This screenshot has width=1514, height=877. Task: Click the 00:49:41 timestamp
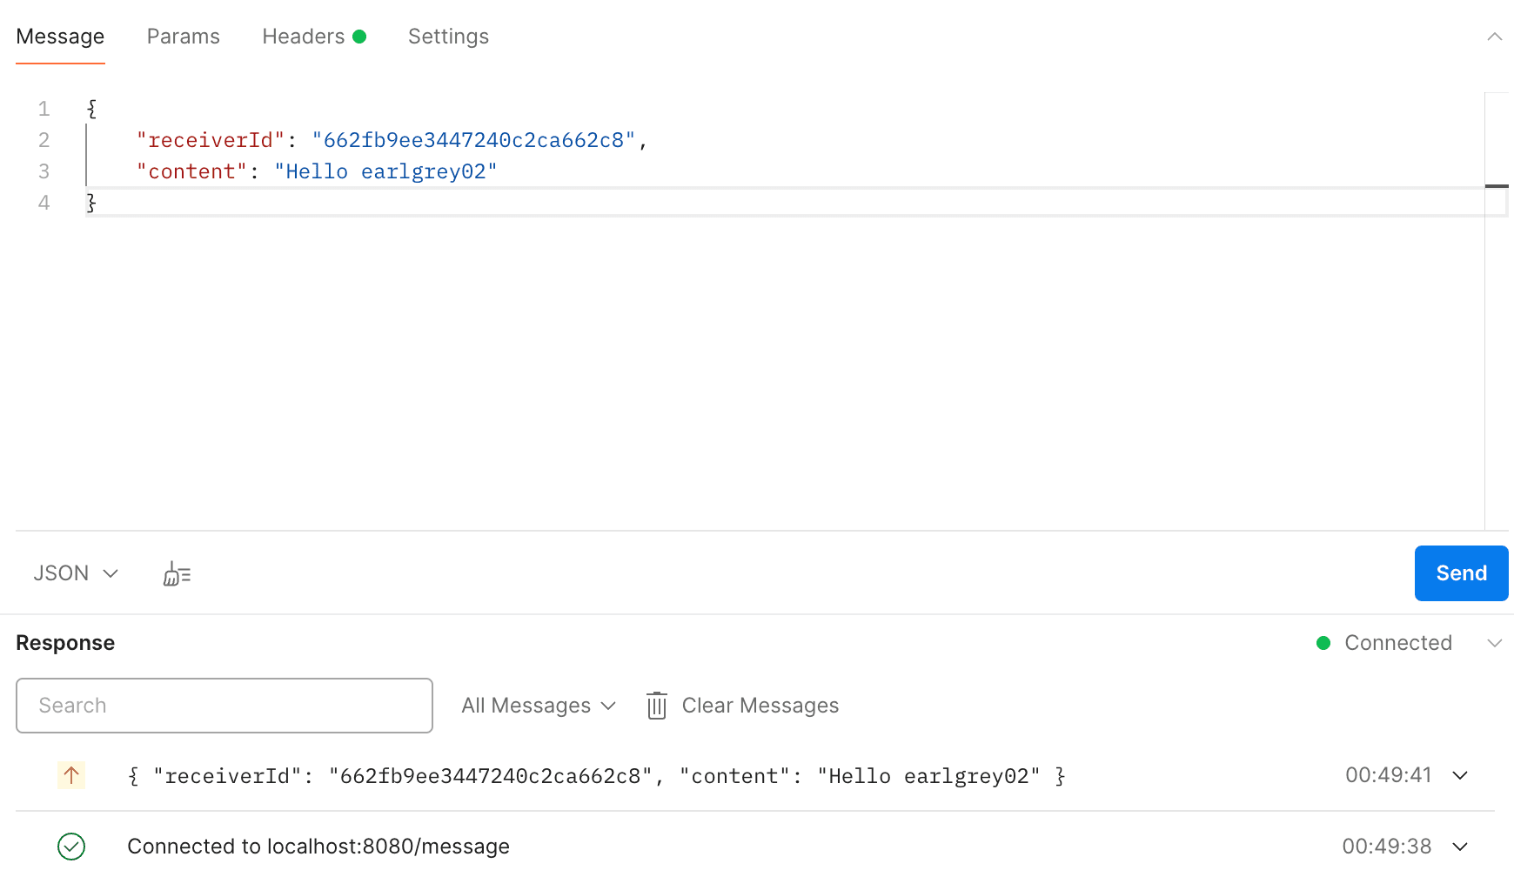1389,775
